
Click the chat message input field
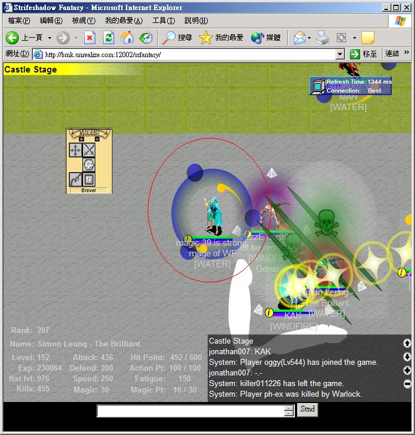click(191, 411)
